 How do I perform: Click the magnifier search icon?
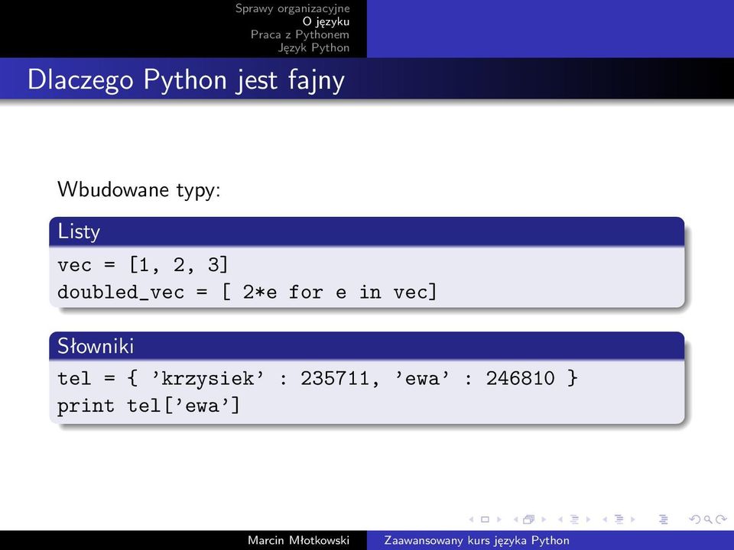coord(708,519)
